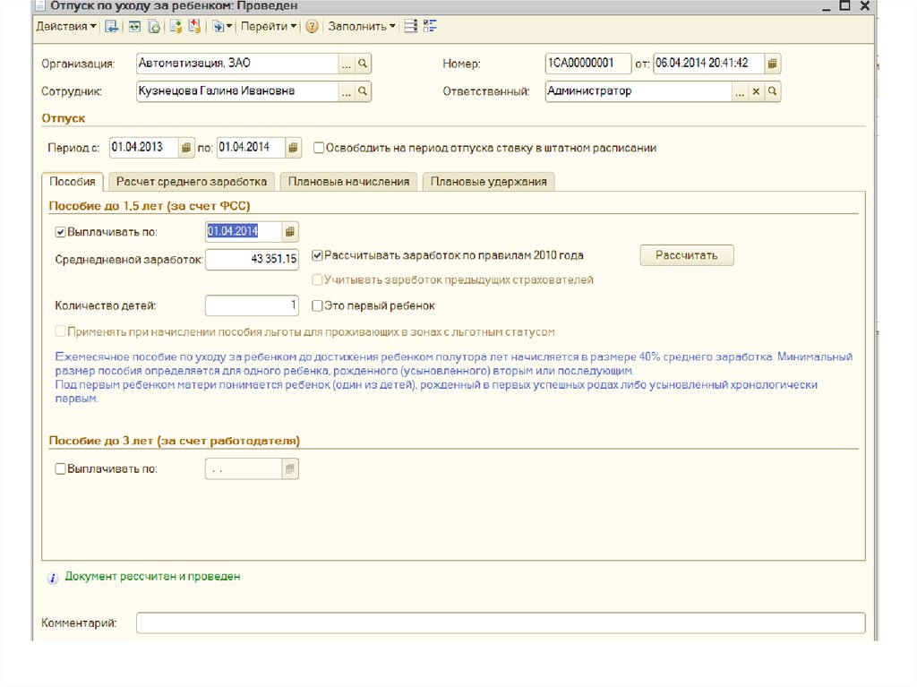Open calendar for period end date
This screenshot has height=687, width=917.
(x=293, y=148)
